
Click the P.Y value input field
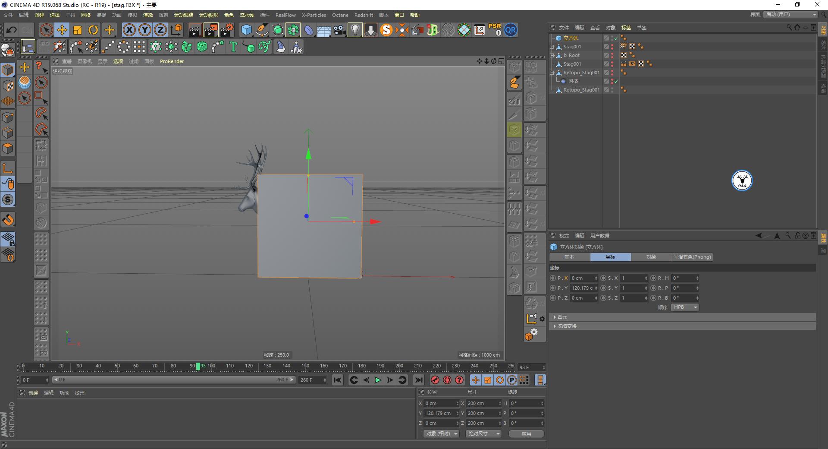583,288
